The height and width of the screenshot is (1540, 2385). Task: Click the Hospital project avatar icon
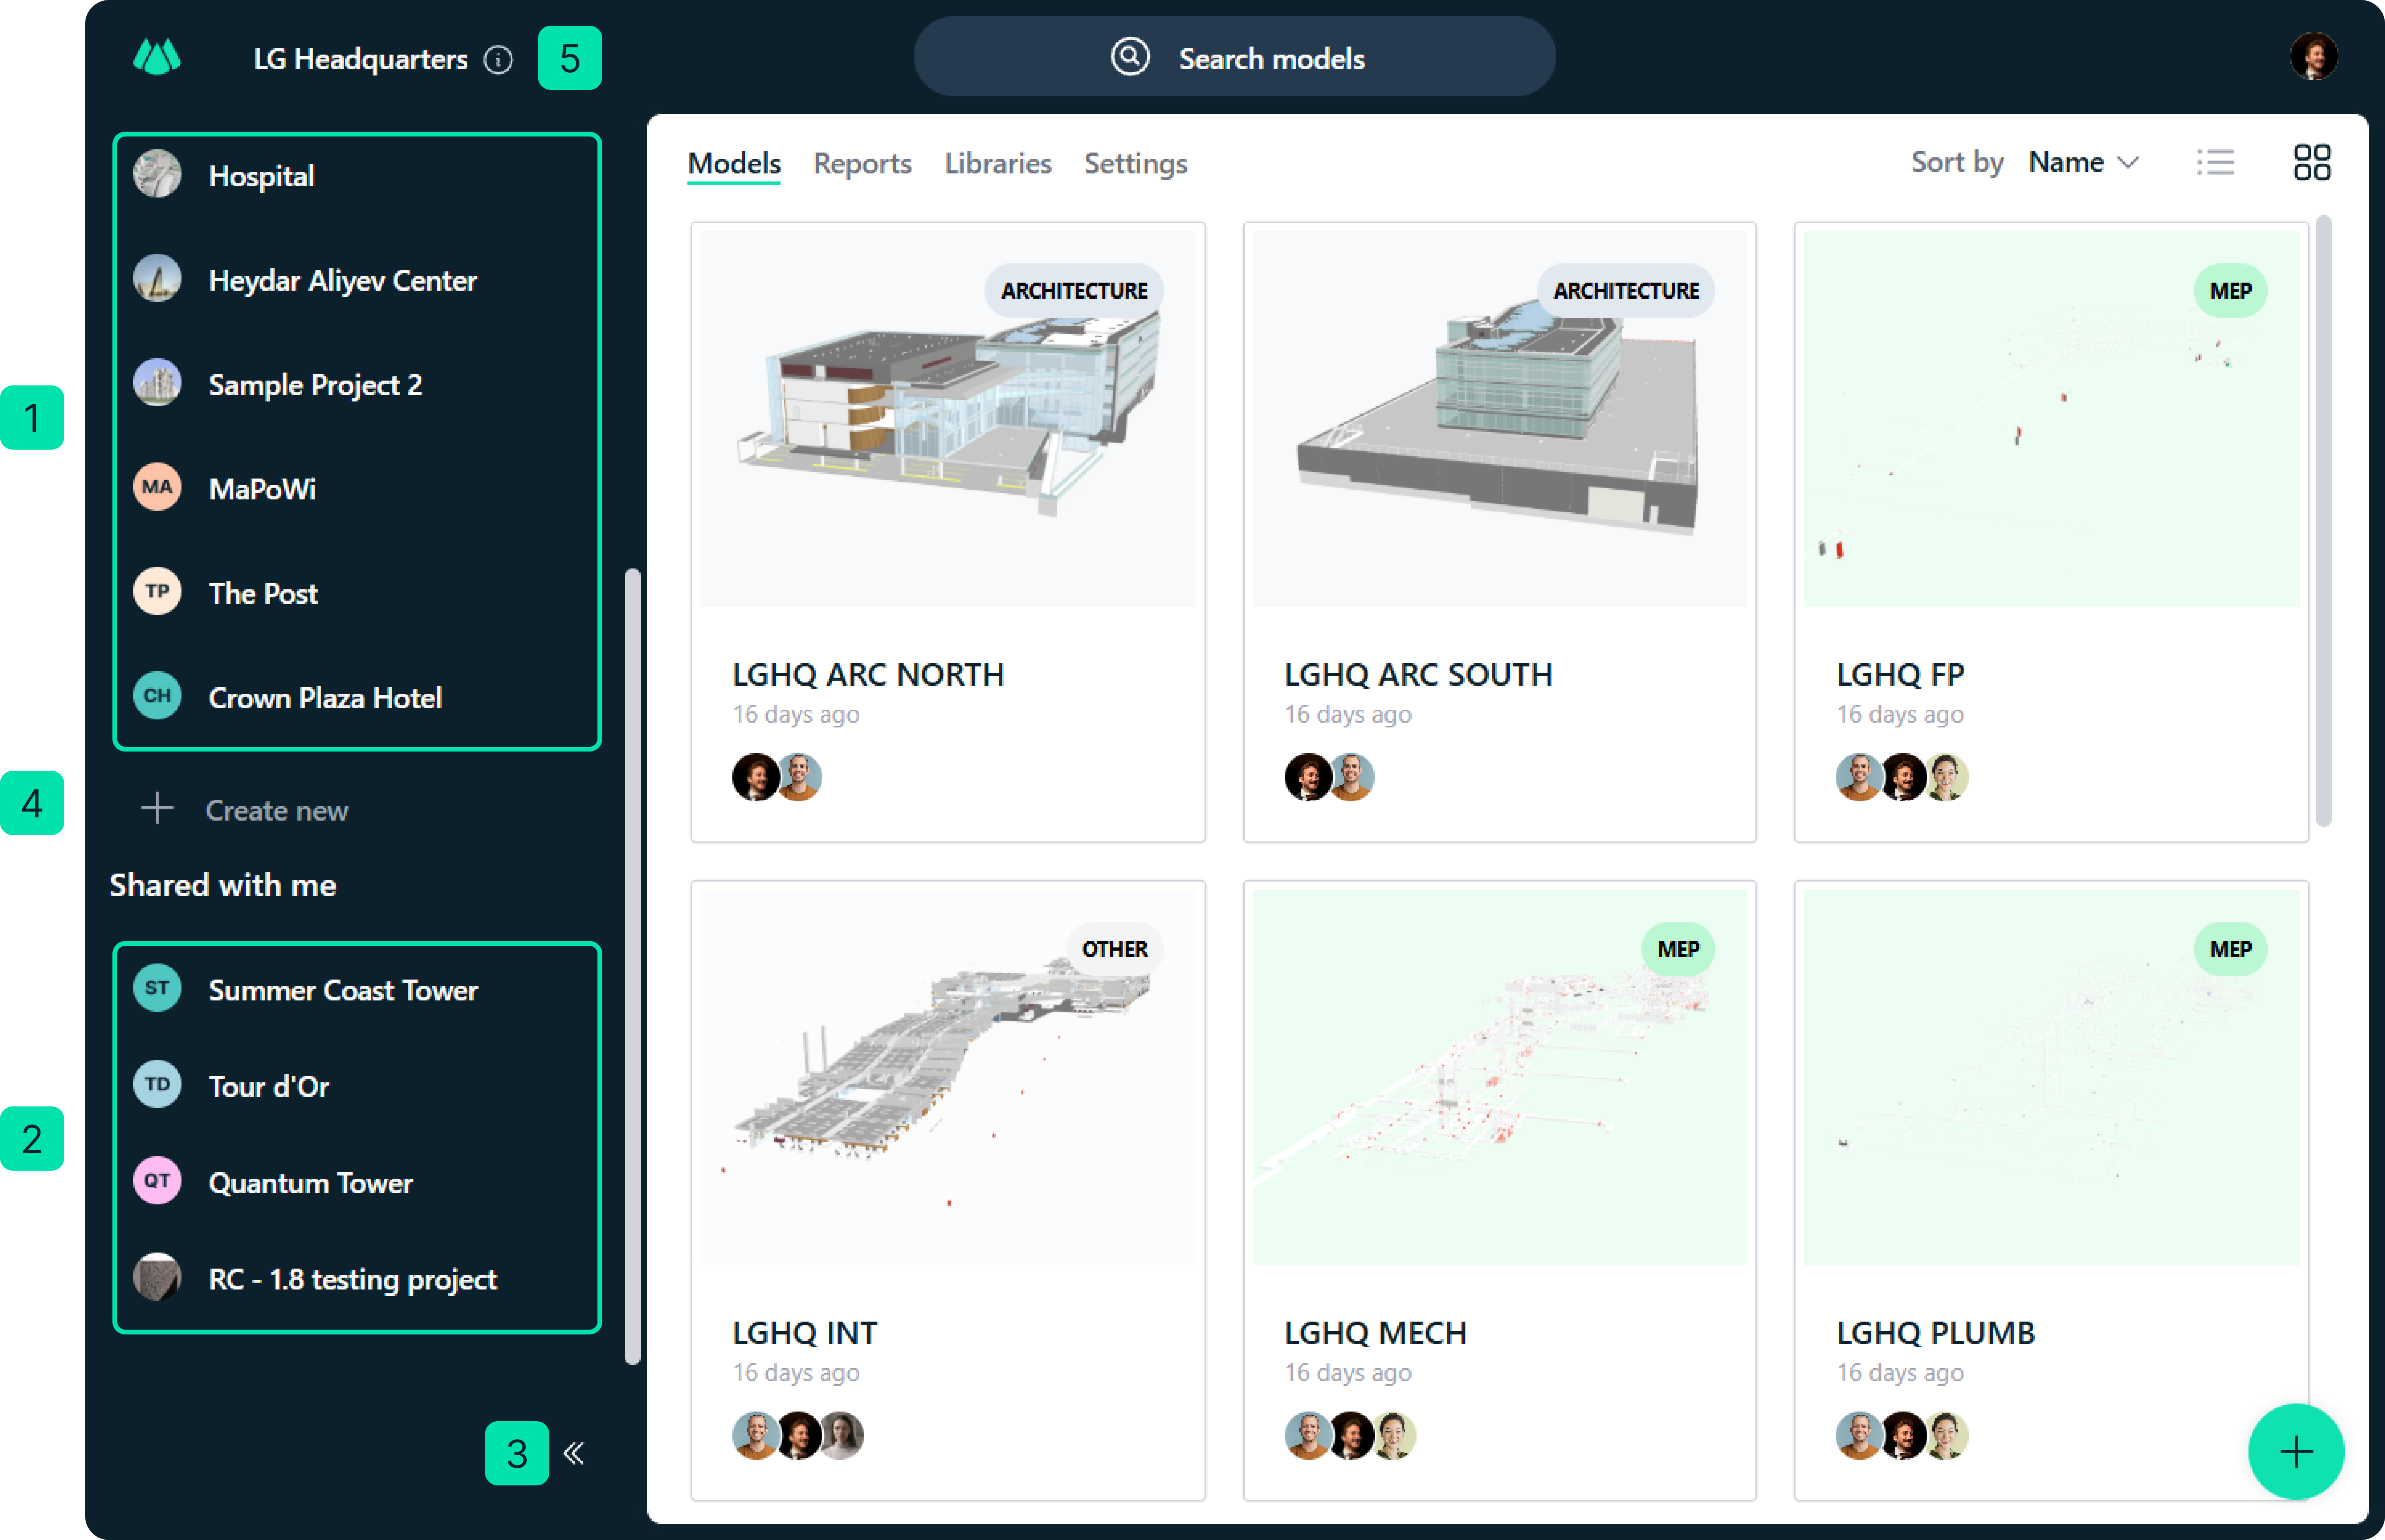(157, 174)
